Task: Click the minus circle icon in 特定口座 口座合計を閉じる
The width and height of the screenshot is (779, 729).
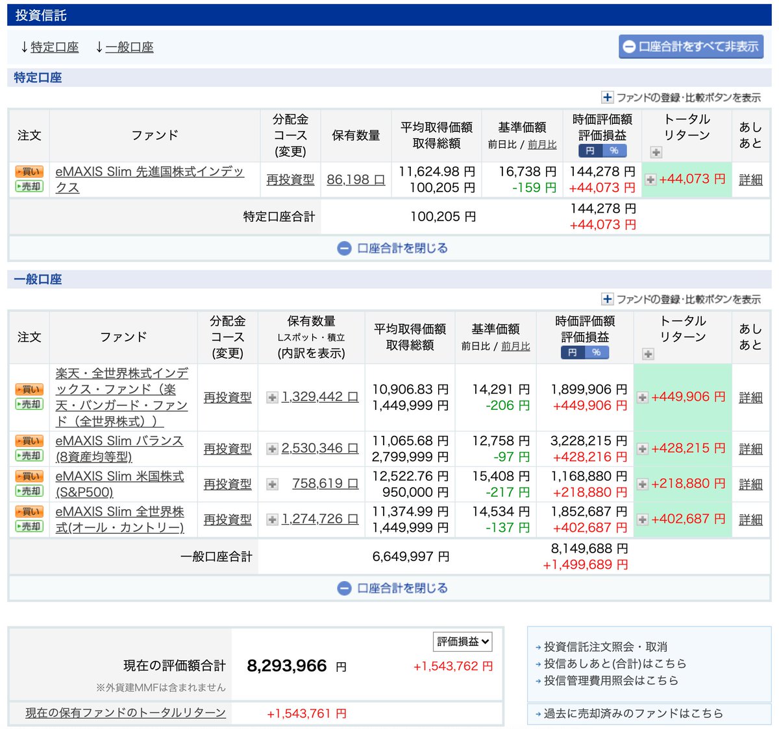Action: point(345,248)
